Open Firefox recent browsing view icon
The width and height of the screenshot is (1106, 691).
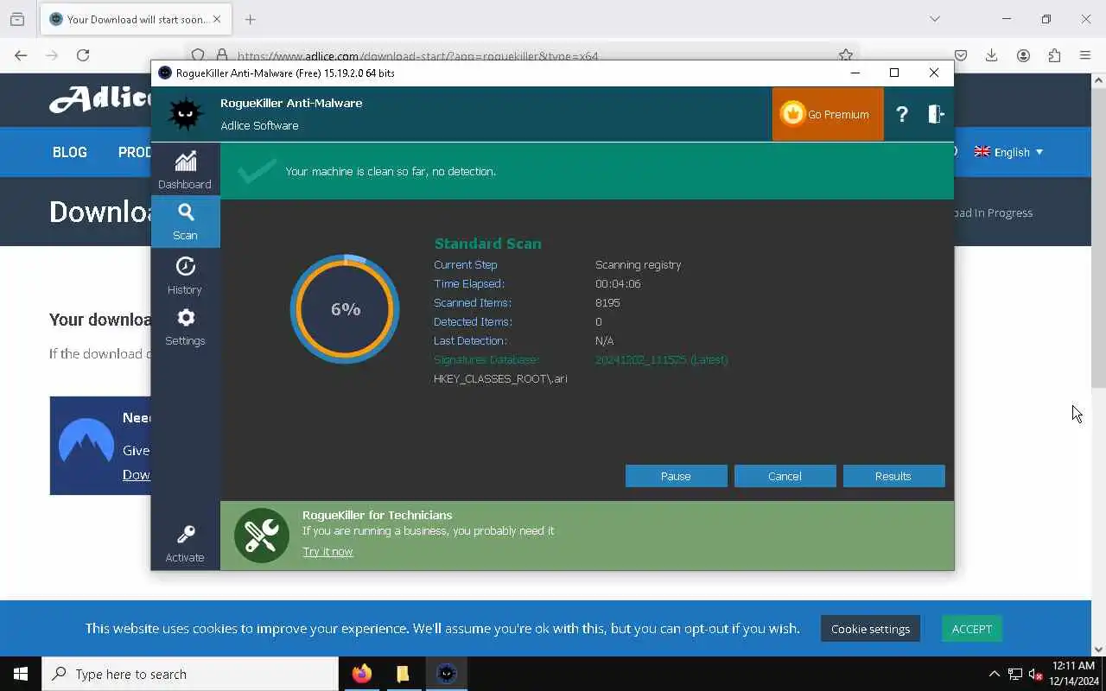tap(17, 19)
